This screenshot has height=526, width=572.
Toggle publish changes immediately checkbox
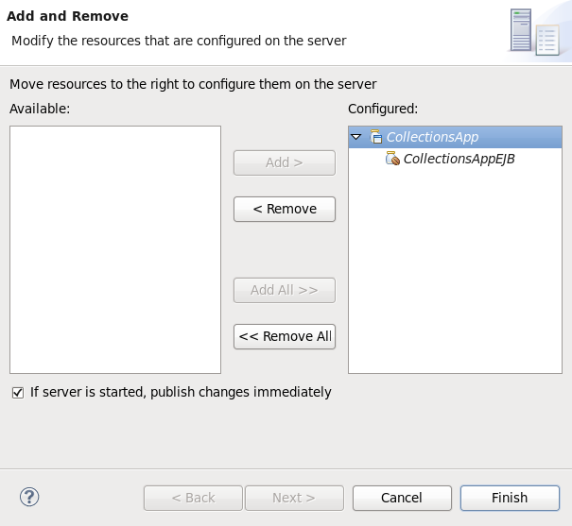point(17,392)
